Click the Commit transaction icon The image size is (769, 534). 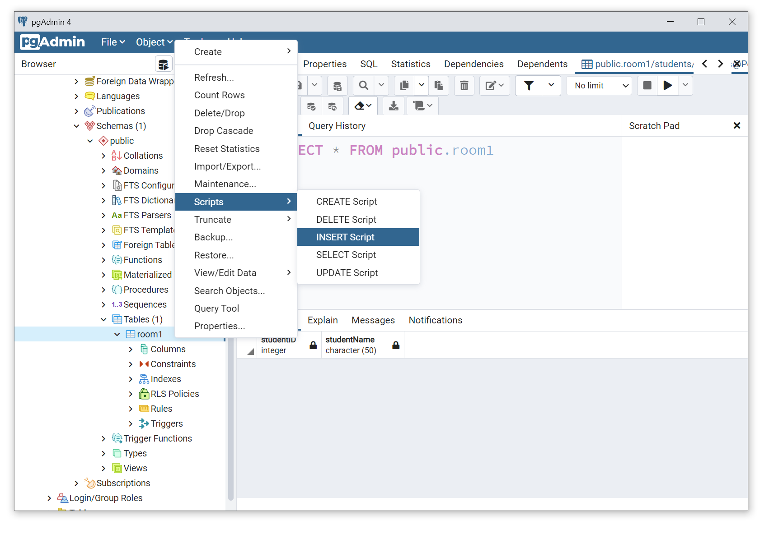coord(311,106)
